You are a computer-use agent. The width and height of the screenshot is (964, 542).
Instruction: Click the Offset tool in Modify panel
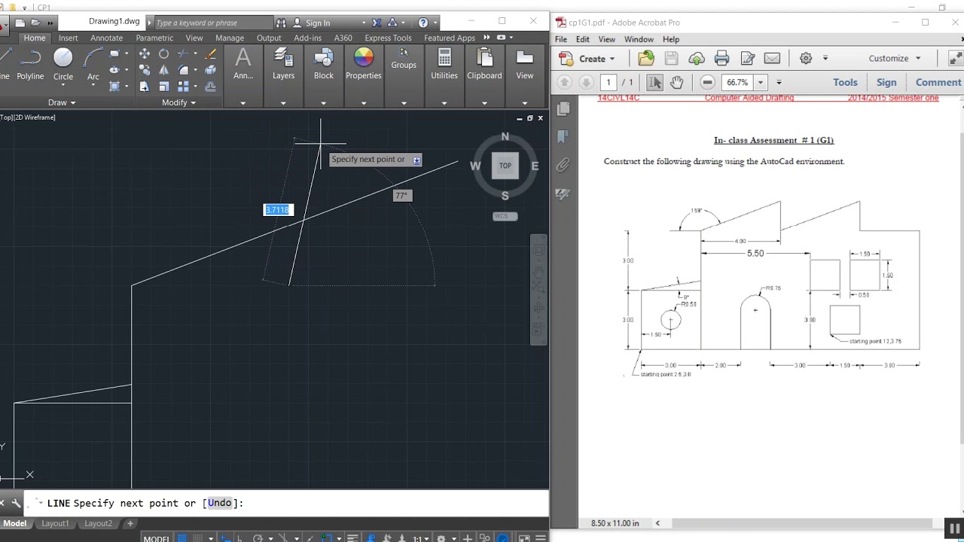[x=211, y=87]
